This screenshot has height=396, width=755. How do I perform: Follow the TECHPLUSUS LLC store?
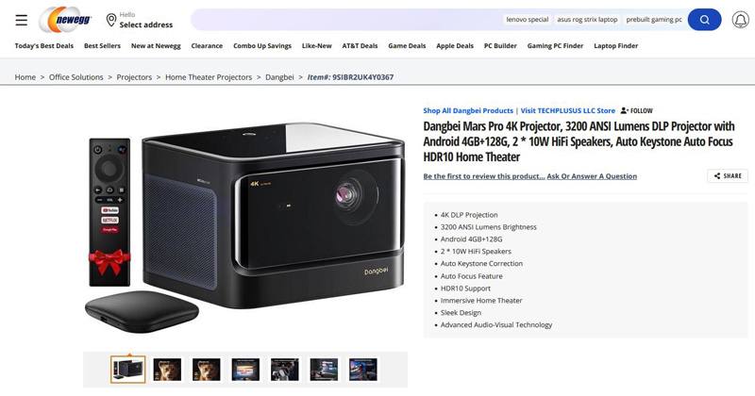[x=636, y=110]
